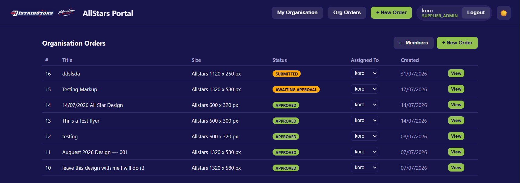Image resolution: width=520 pixels, height=183 pixels.
Task: Go back to Members
Action: 414,43
